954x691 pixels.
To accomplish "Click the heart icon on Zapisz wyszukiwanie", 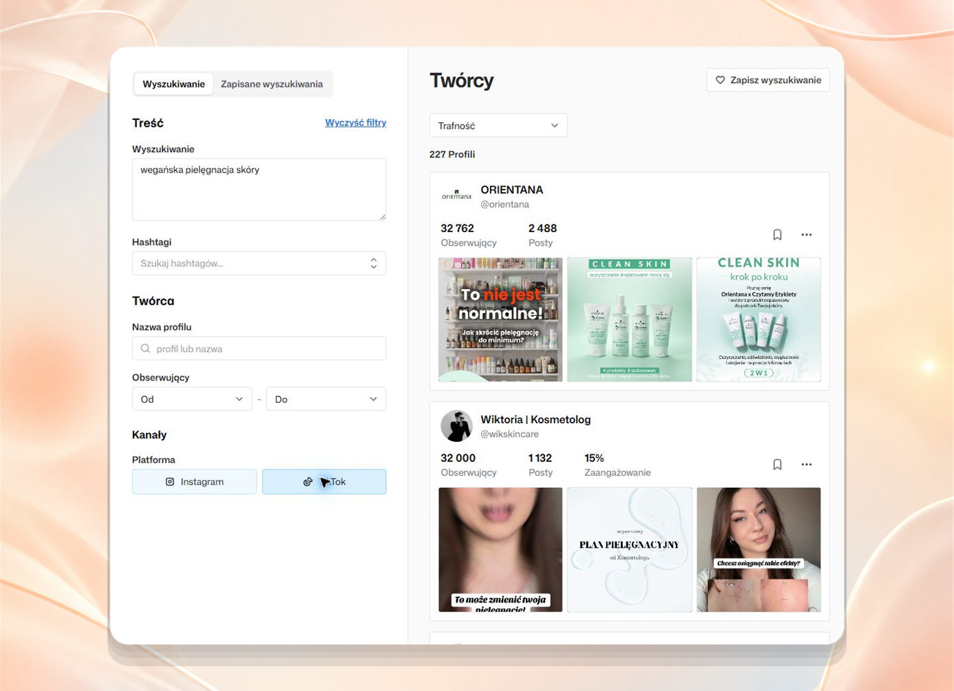I will 720,80.
